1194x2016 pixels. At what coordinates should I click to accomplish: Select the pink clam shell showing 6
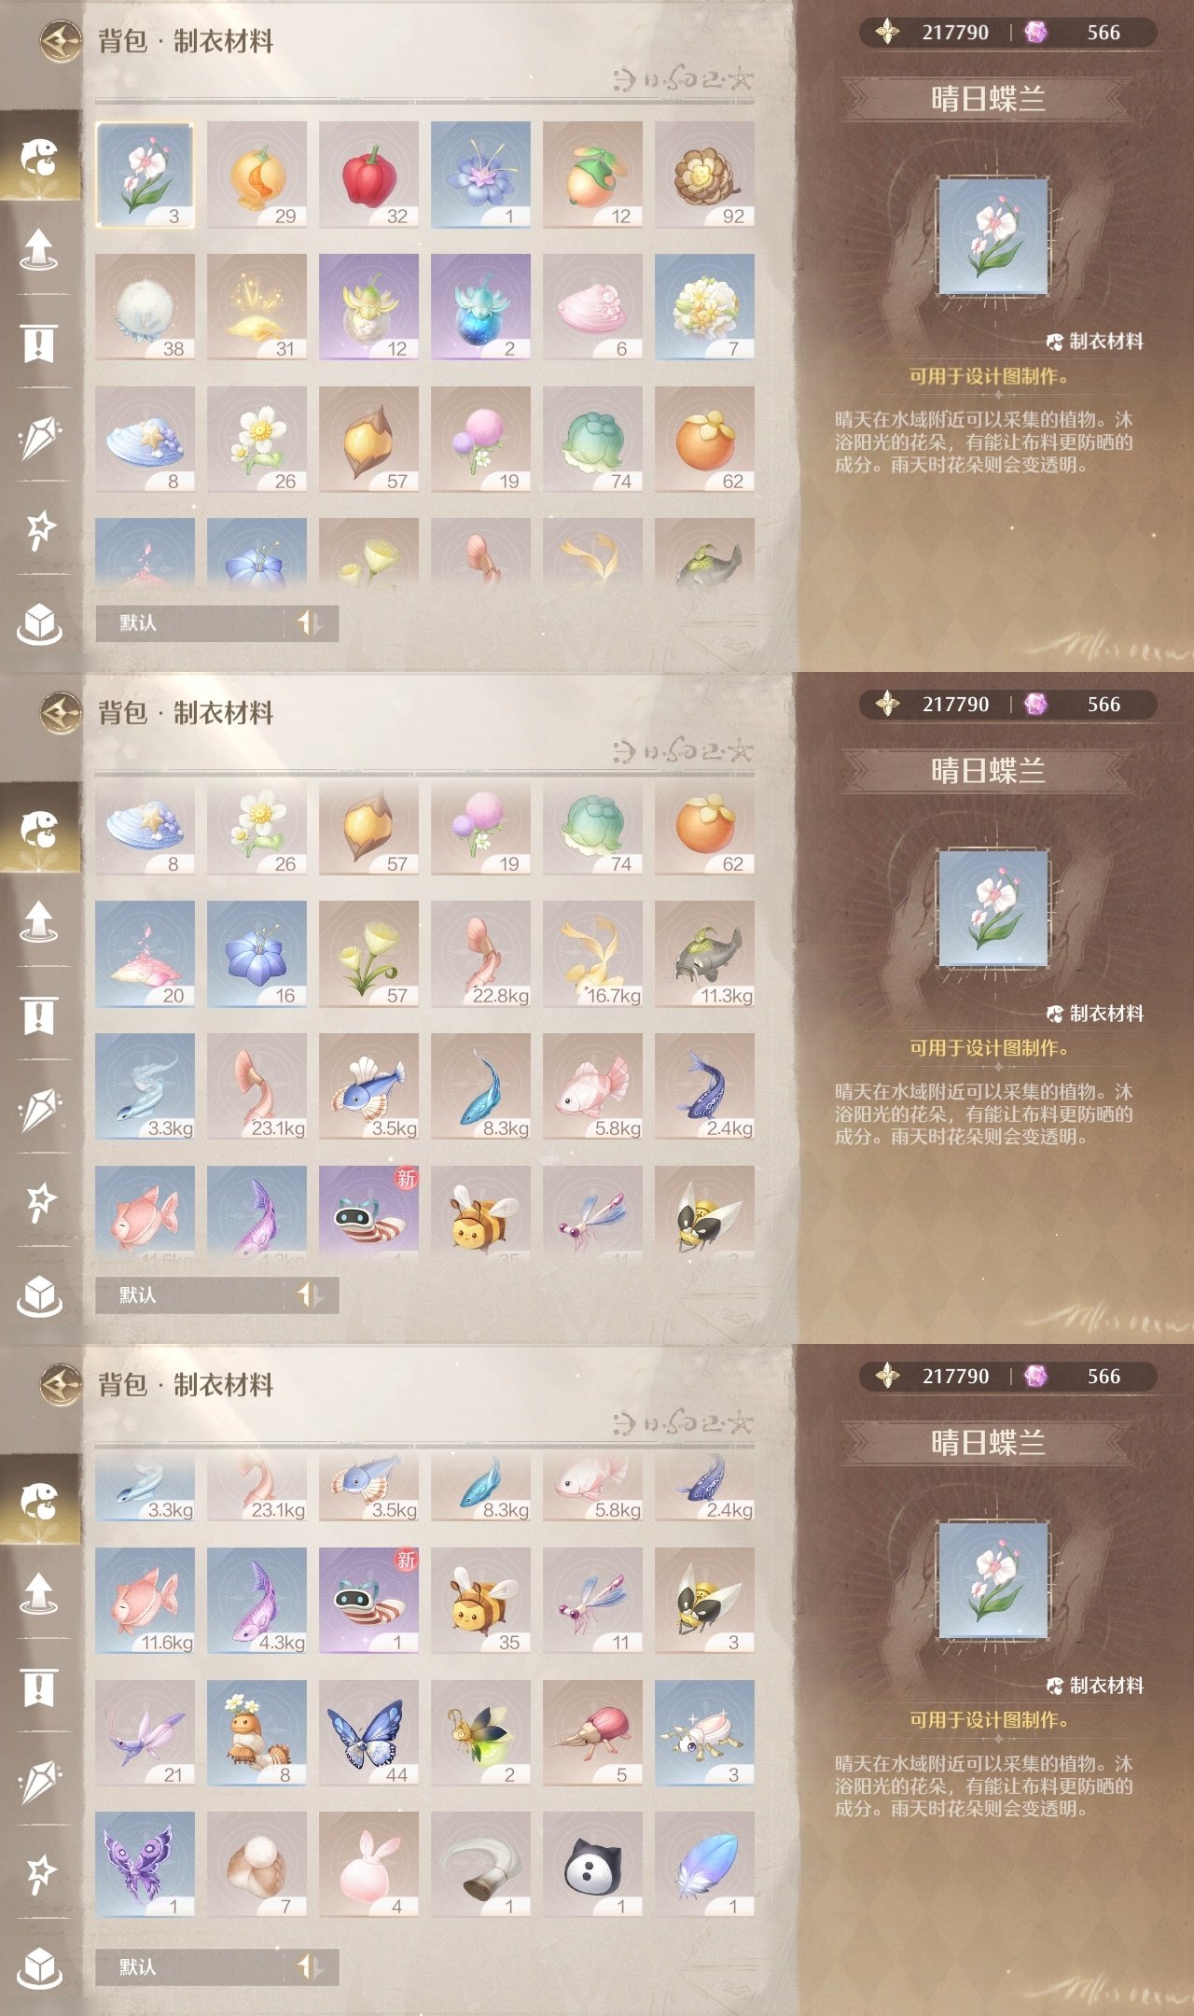pyautogui.click(x=592, y=307)
